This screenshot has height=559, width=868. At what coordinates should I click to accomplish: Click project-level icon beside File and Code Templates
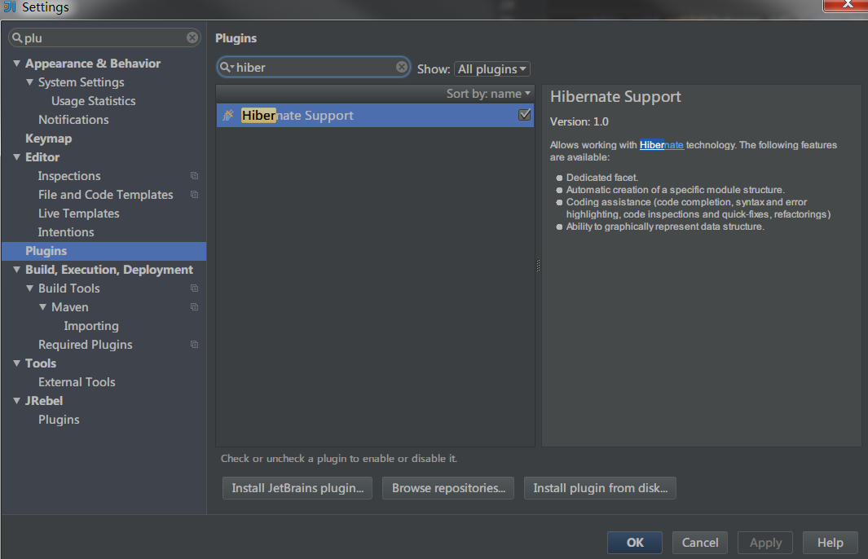tap(194, 195)
